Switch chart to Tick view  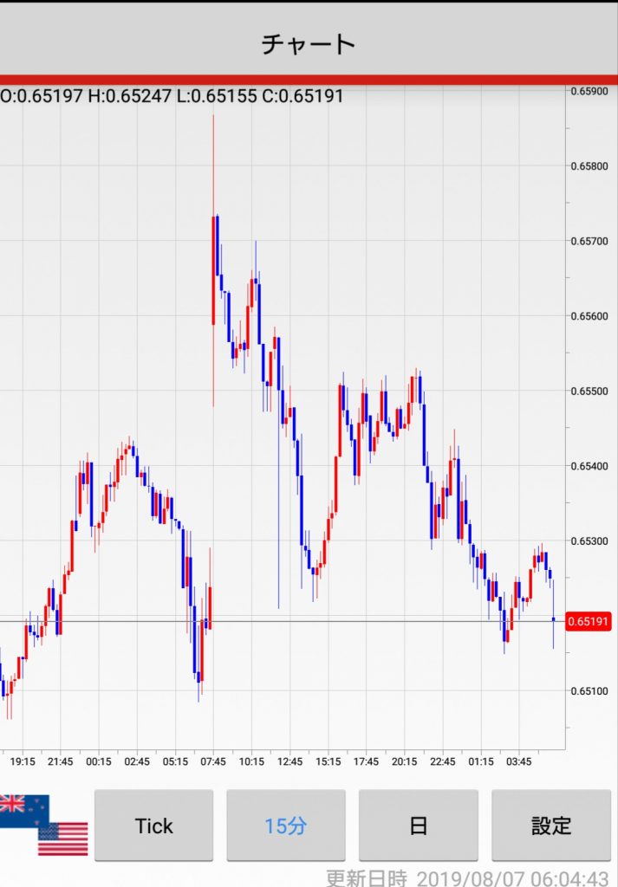(153, 825)
